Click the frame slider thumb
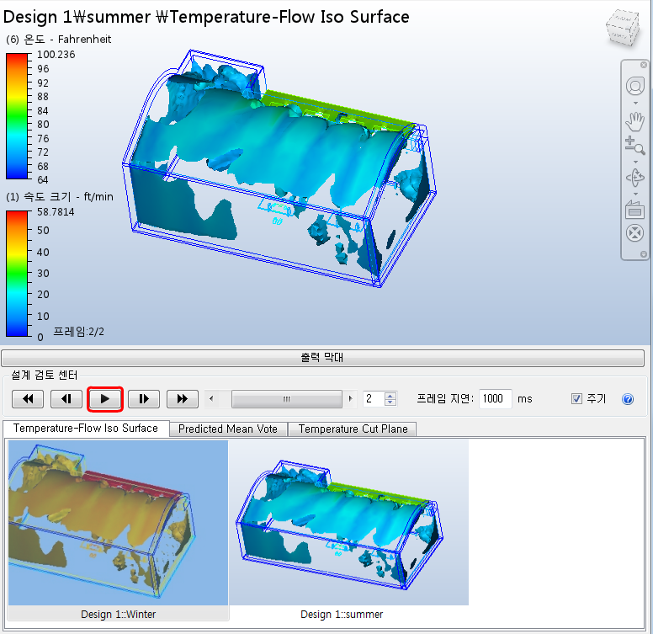 pyautogui.click(x=286, y=399)
